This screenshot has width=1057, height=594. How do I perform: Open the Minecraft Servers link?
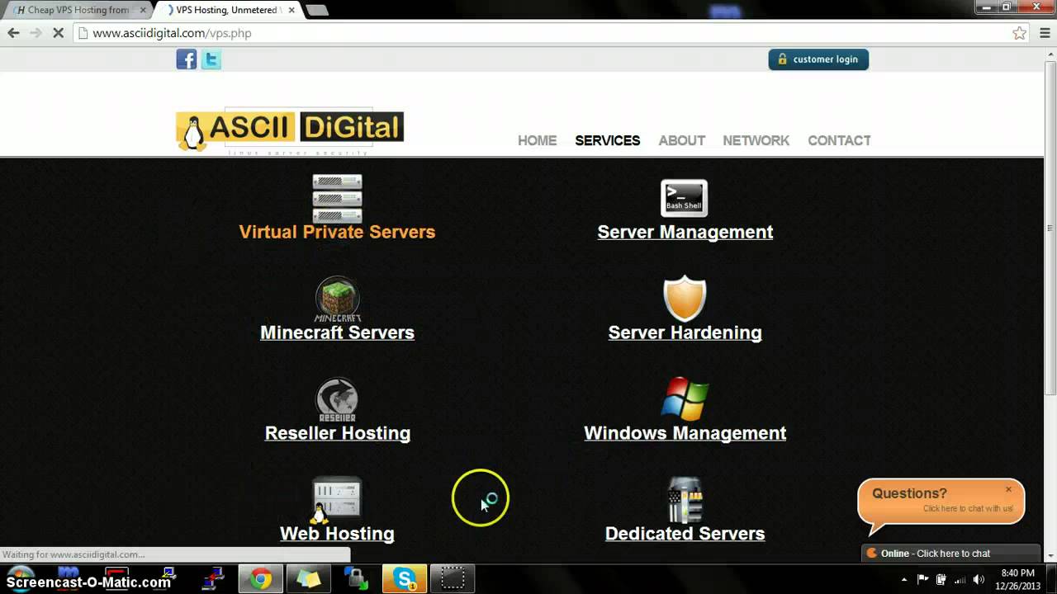pos(337,332)
